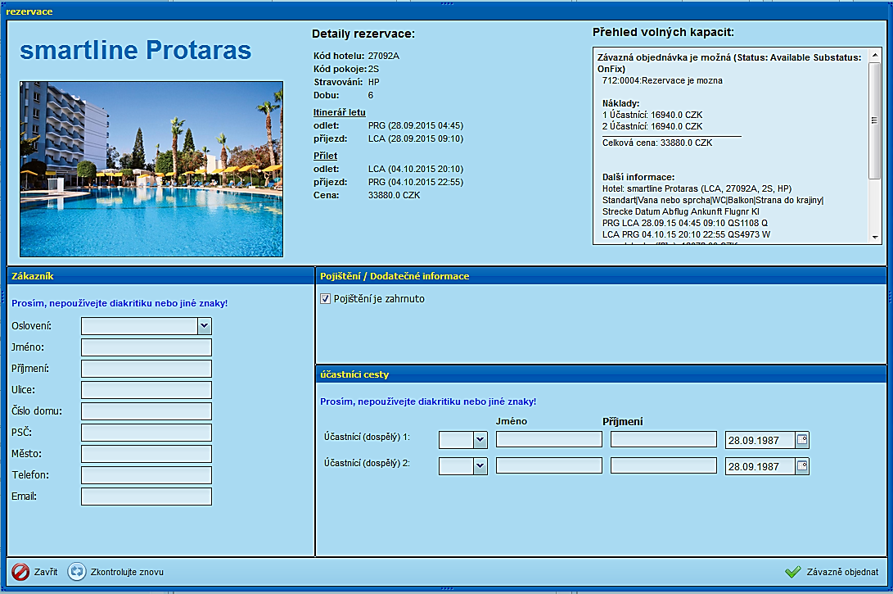Click the Město input field
Viewport: 893px width, 594px height.
(x=147, y=454)
